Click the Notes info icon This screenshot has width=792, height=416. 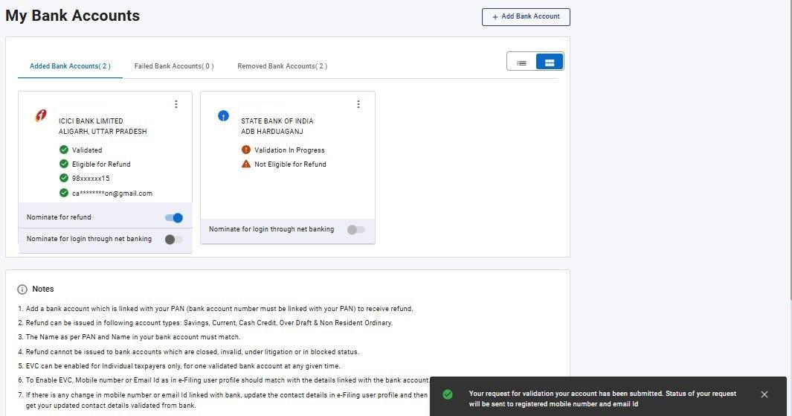point(22,289)
